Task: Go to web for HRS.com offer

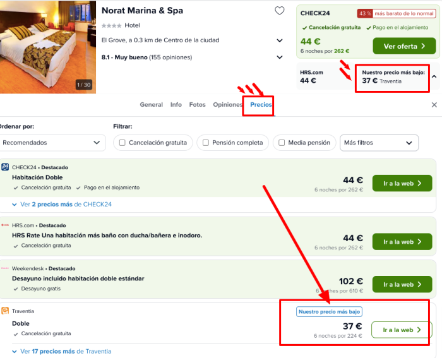Action: coord(402,242)
